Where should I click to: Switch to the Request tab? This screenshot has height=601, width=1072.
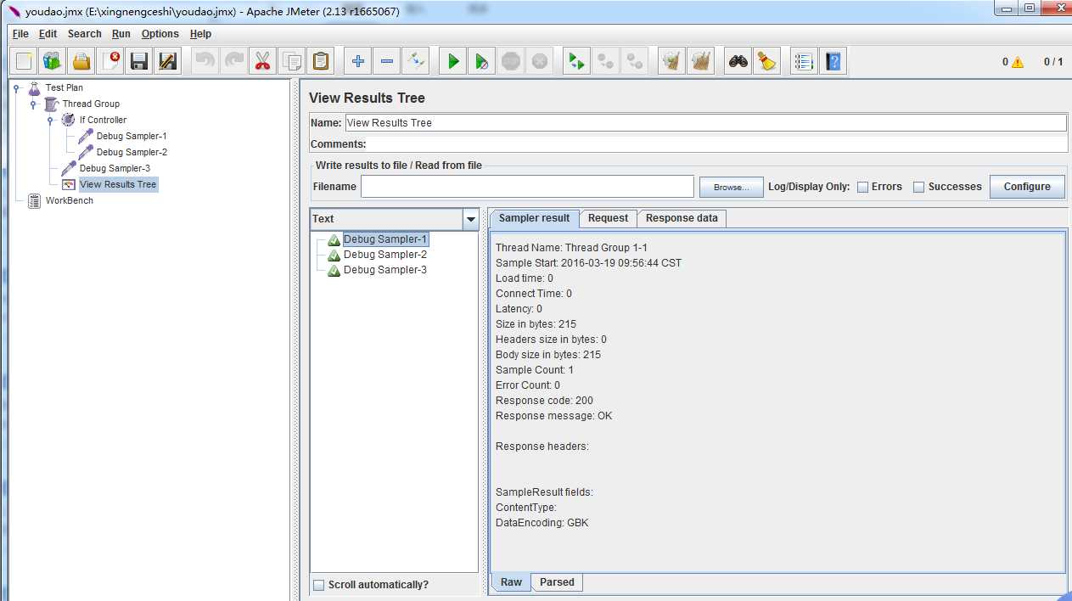click(608, 218)
